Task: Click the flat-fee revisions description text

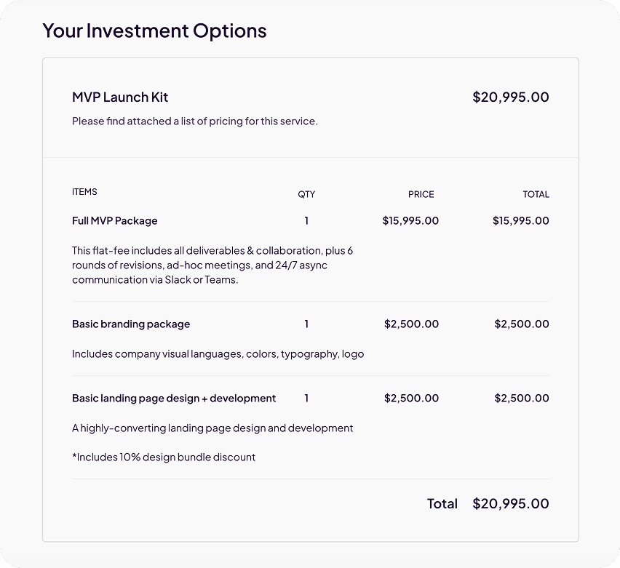Action: (212, 265)
